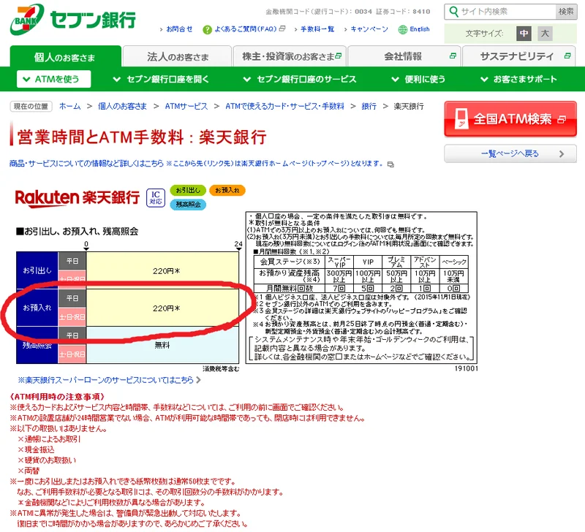This screenshot has width=585, height=532.
Task: Switch site language to English
Action: (420, 29)
